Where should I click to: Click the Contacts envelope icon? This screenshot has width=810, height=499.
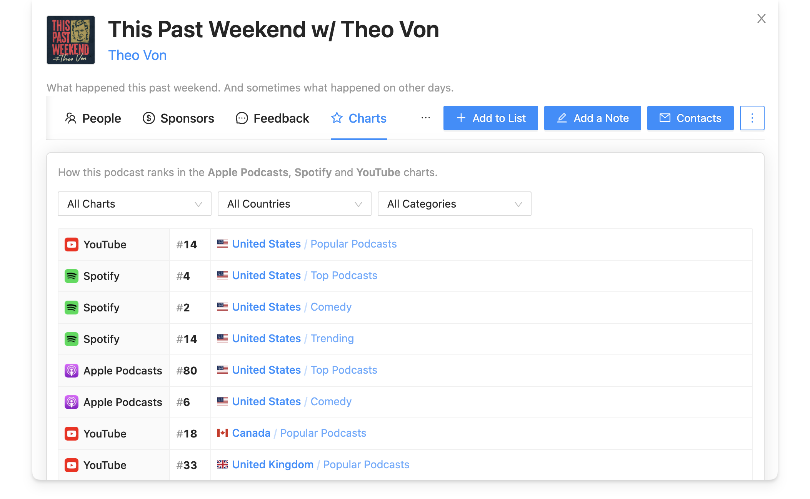pyautogui.click(x=665, y=118)
